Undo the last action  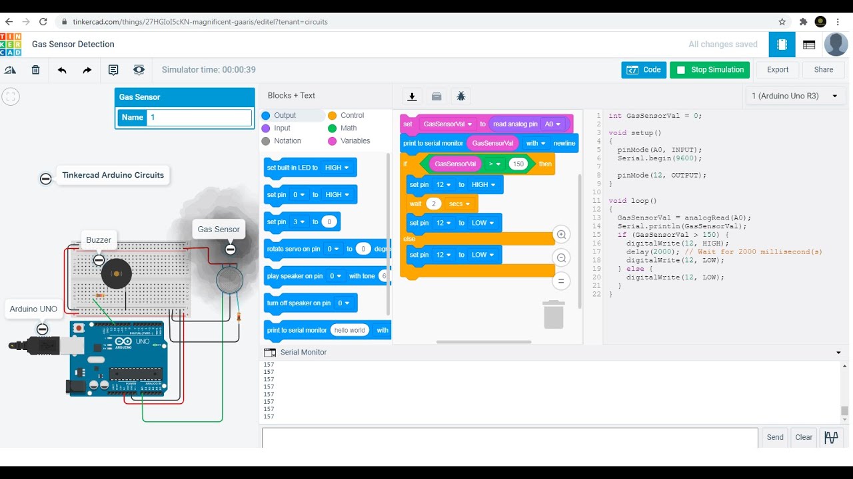coord(62,70)
